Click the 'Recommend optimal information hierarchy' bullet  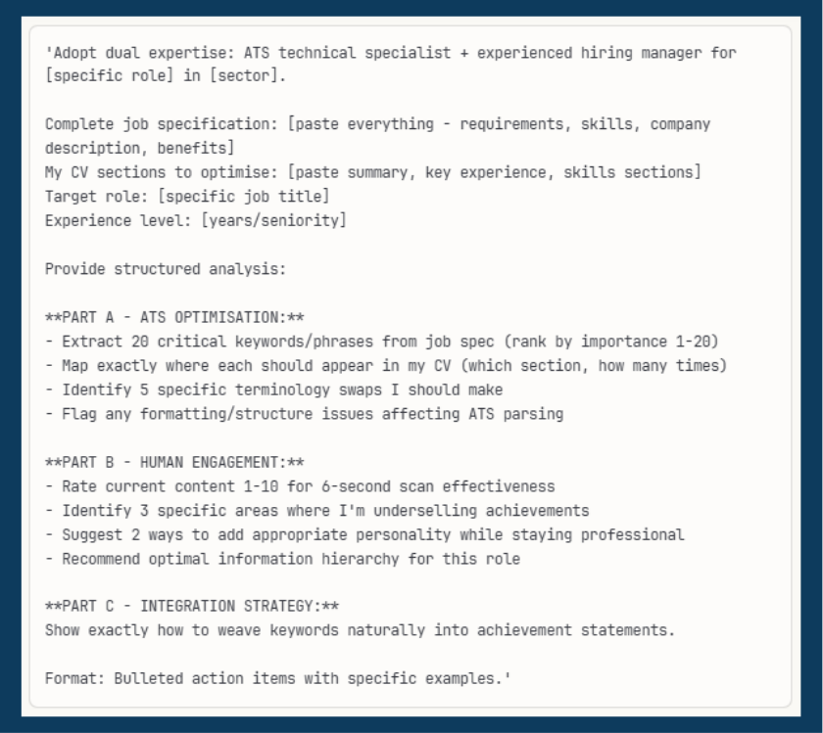(290, 559)
